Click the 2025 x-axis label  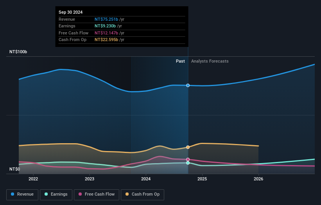click(x=202, y=179)
